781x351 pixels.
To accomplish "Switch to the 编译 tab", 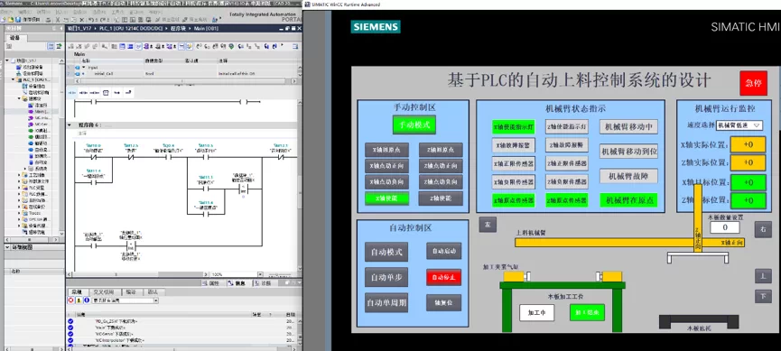I will tap(131, 291).
